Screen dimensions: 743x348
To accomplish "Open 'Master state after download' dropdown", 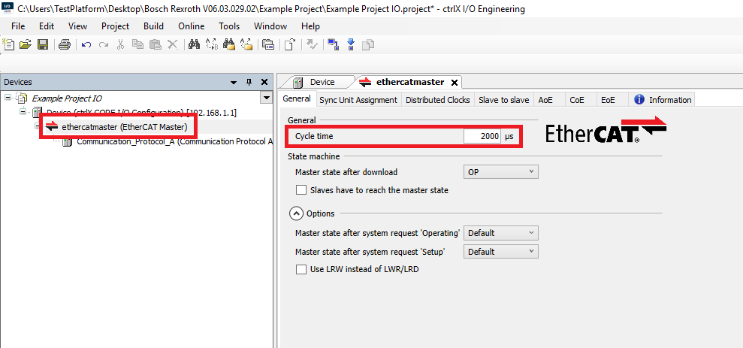I will tap(501, 172).
